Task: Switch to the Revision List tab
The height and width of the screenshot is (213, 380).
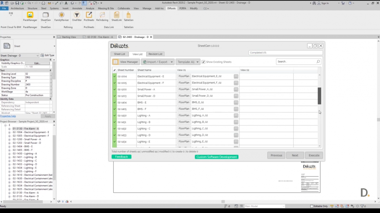Action: click(x=155, y=54)
